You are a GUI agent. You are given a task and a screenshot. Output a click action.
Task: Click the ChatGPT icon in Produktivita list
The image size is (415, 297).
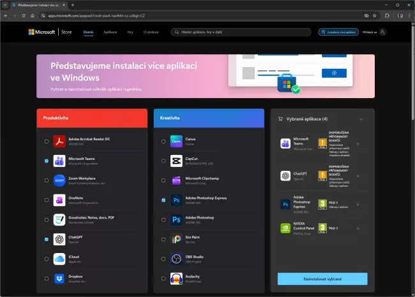(x=59, y=240)
